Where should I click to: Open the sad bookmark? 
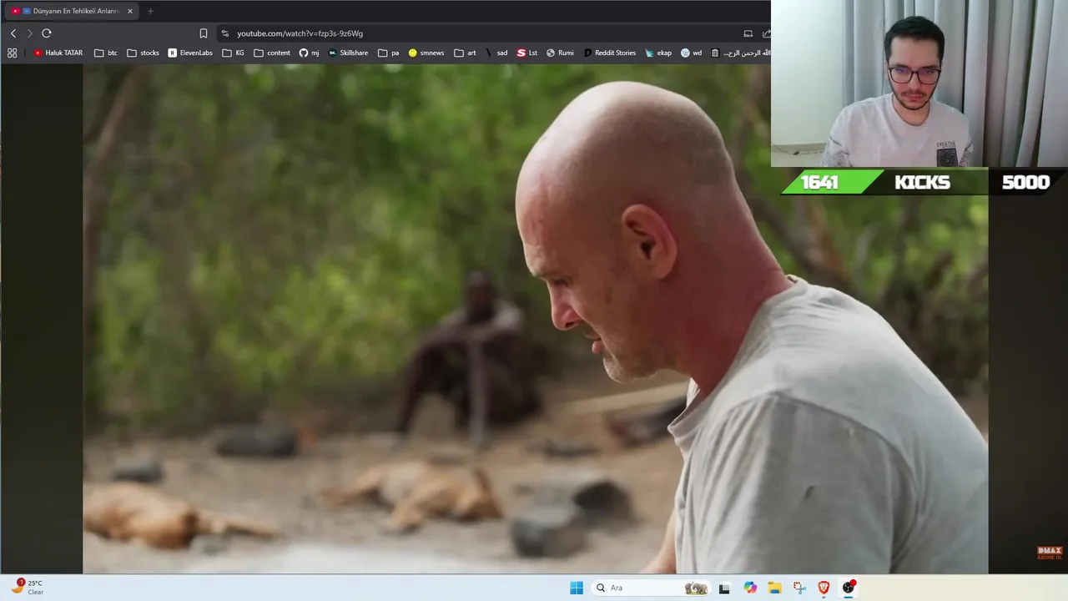pos(496,53)
